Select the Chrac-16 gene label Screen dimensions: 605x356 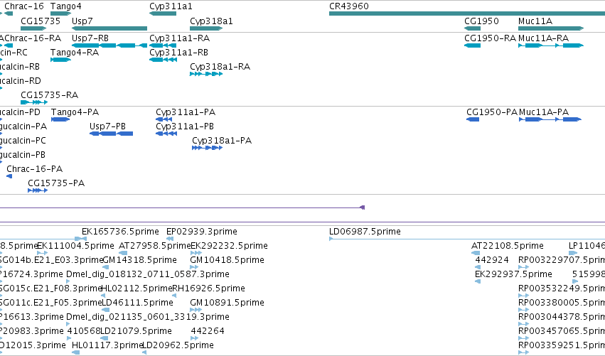click(x=24, y=6)
